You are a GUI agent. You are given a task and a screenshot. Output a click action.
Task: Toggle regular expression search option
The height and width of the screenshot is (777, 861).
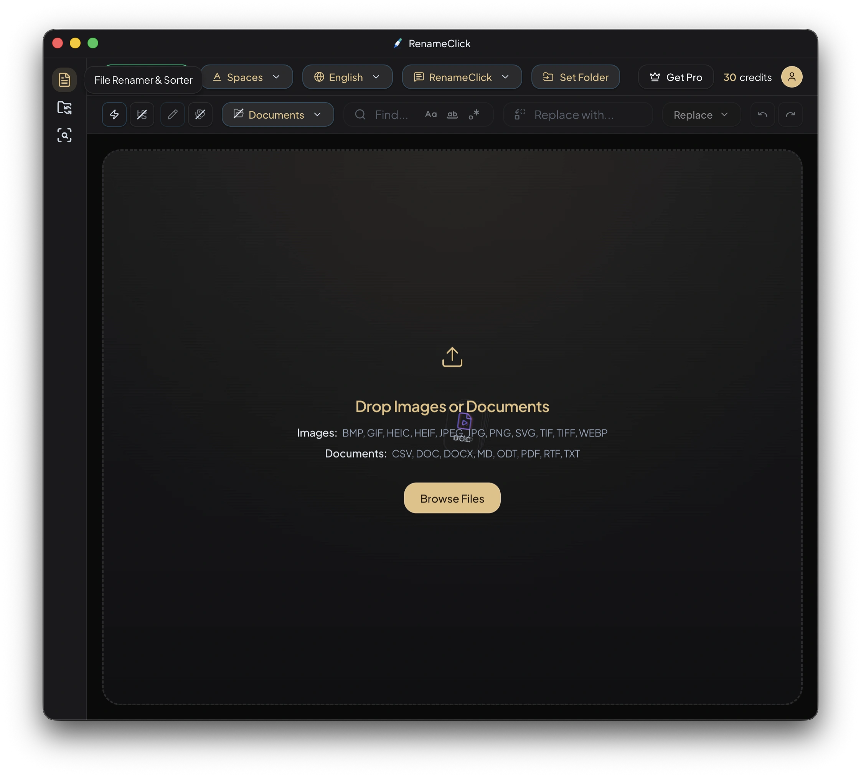tap(473, 114)
